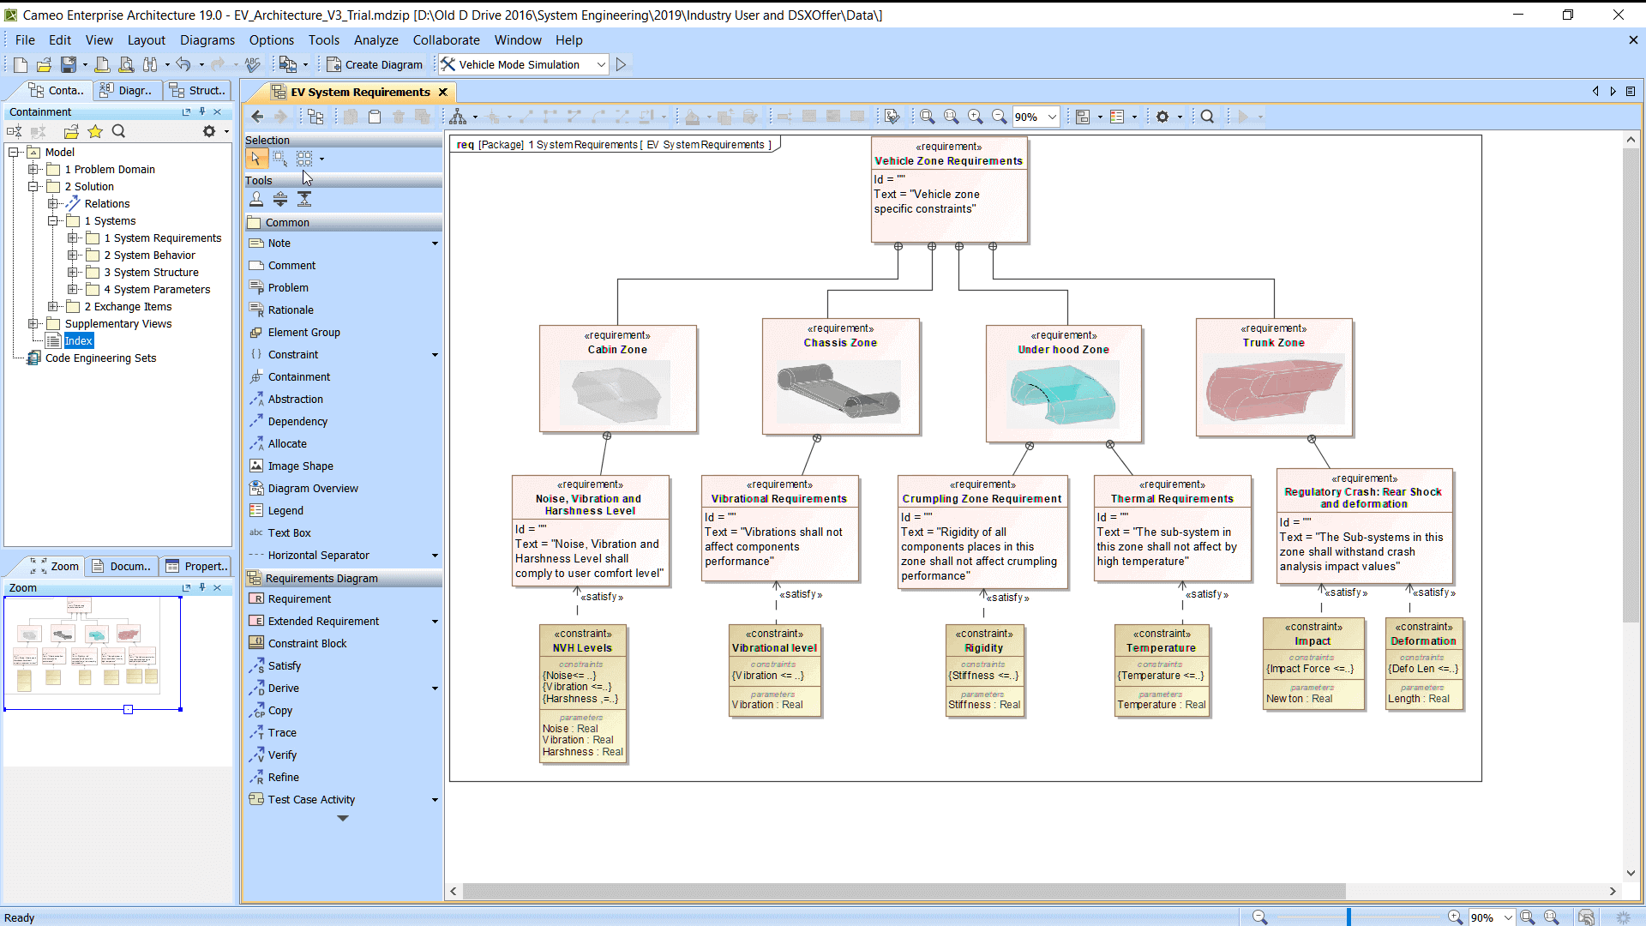1646x926 pixels.
Task: Select the Constraint Block tool
Action: tap(306, 642)
